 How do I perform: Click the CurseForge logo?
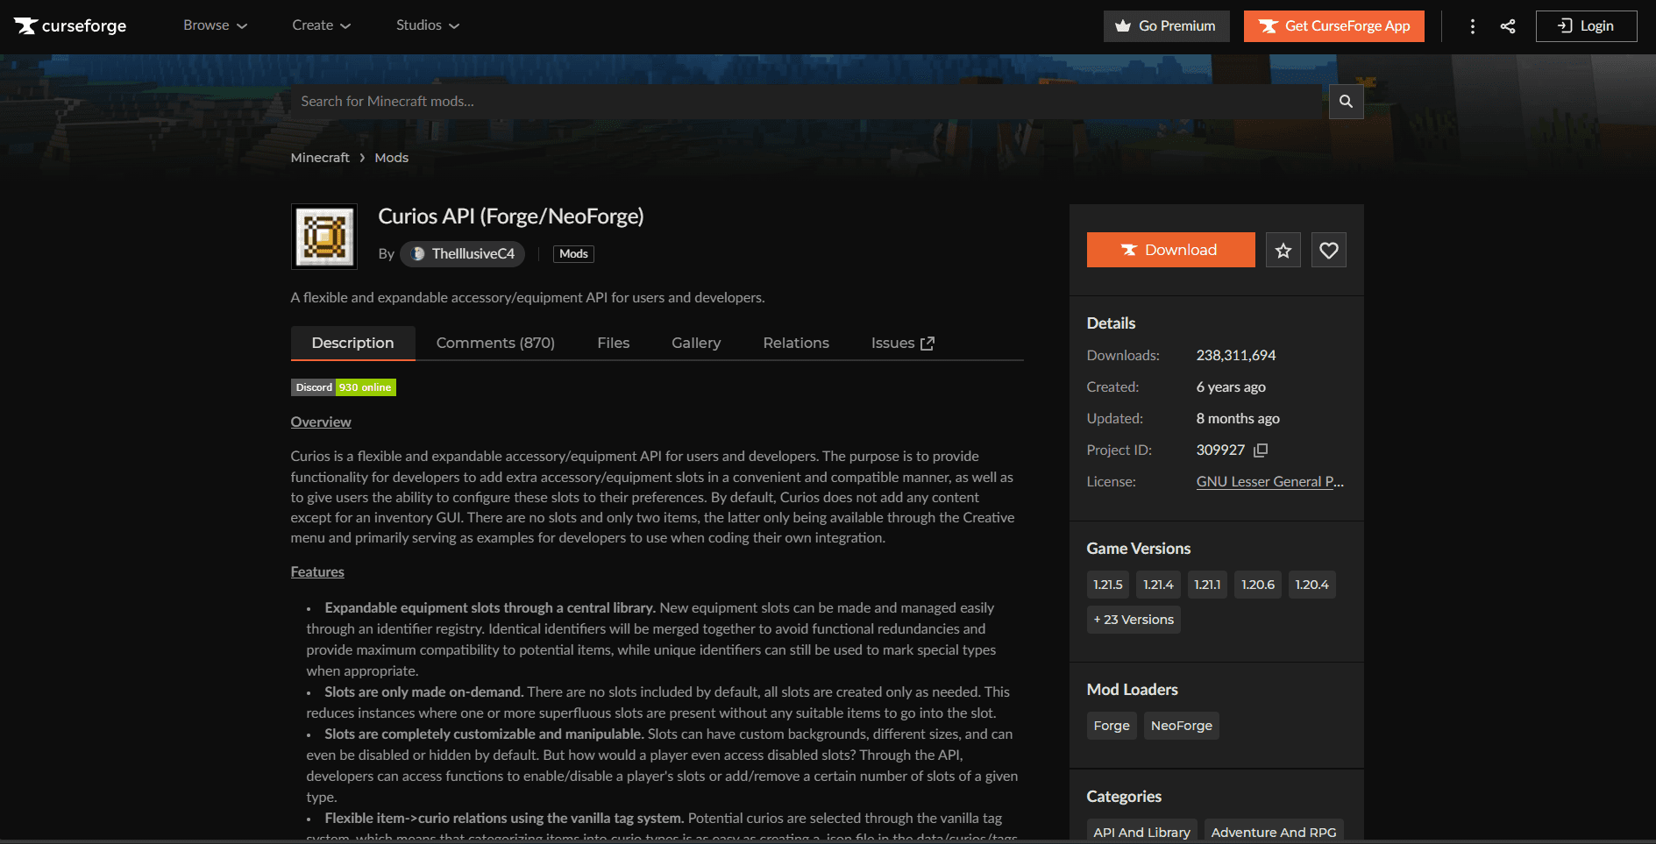click(70, 26)
